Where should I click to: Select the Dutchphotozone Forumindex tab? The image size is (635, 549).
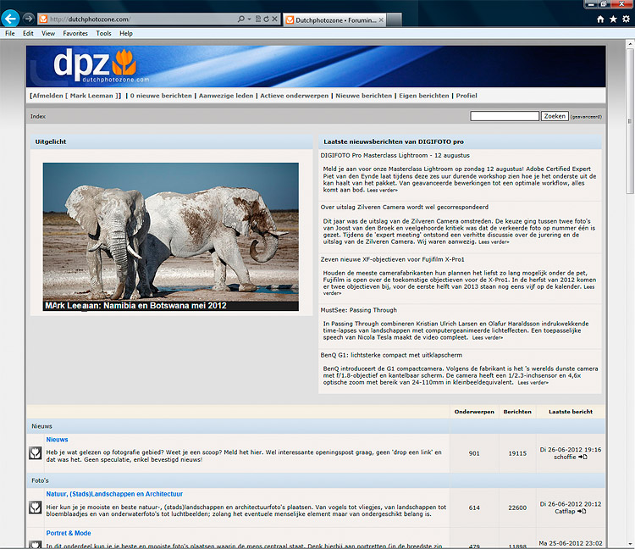point(334,19)
